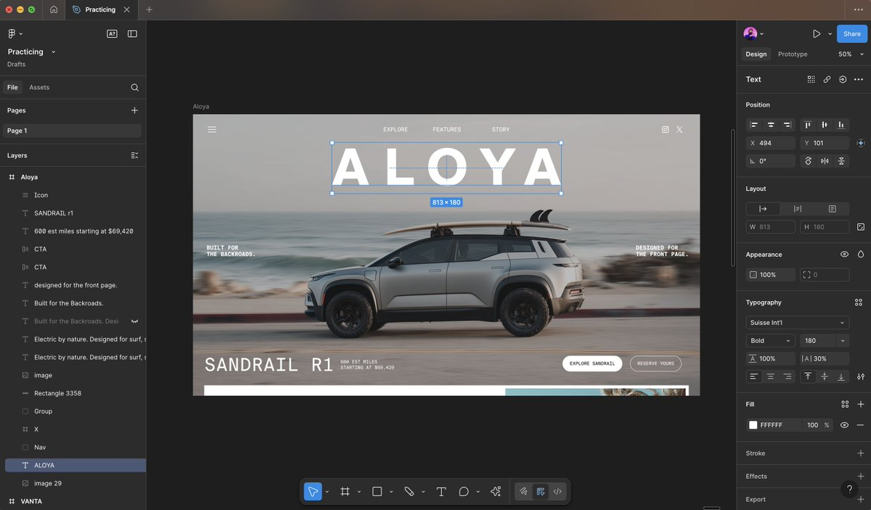The height and width of the screenshot is (510, 871).
Task: Expand the Practicing file name menu
Action: pos(54,52)
